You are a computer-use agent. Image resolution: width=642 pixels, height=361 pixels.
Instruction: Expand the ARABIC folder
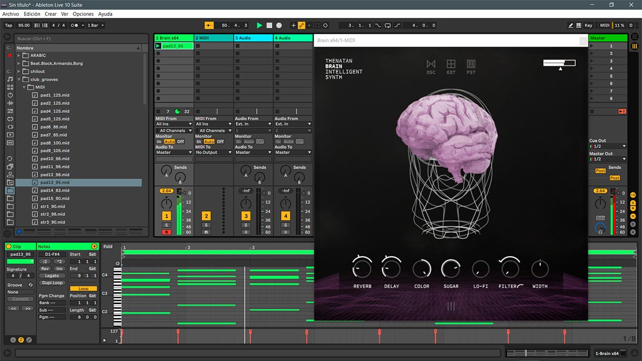[19, 56]
